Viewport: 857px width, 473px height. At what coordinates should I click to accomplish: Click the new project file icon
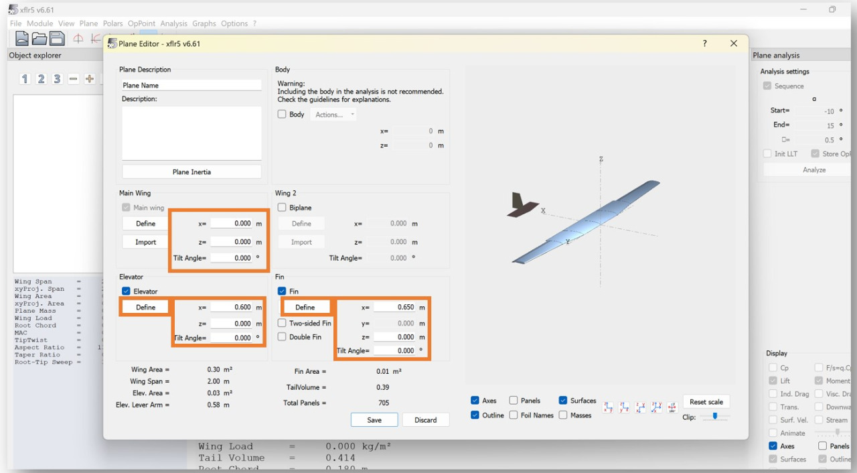22,39
